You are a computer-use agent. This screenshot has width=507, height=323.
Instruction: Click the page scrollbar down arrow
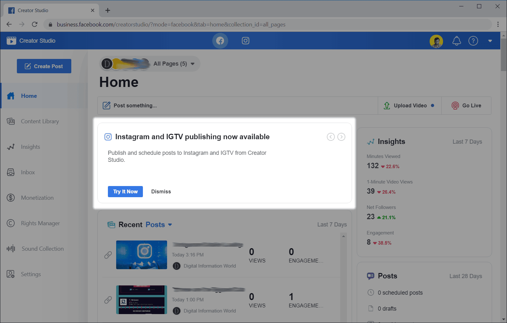pos(503,319)
